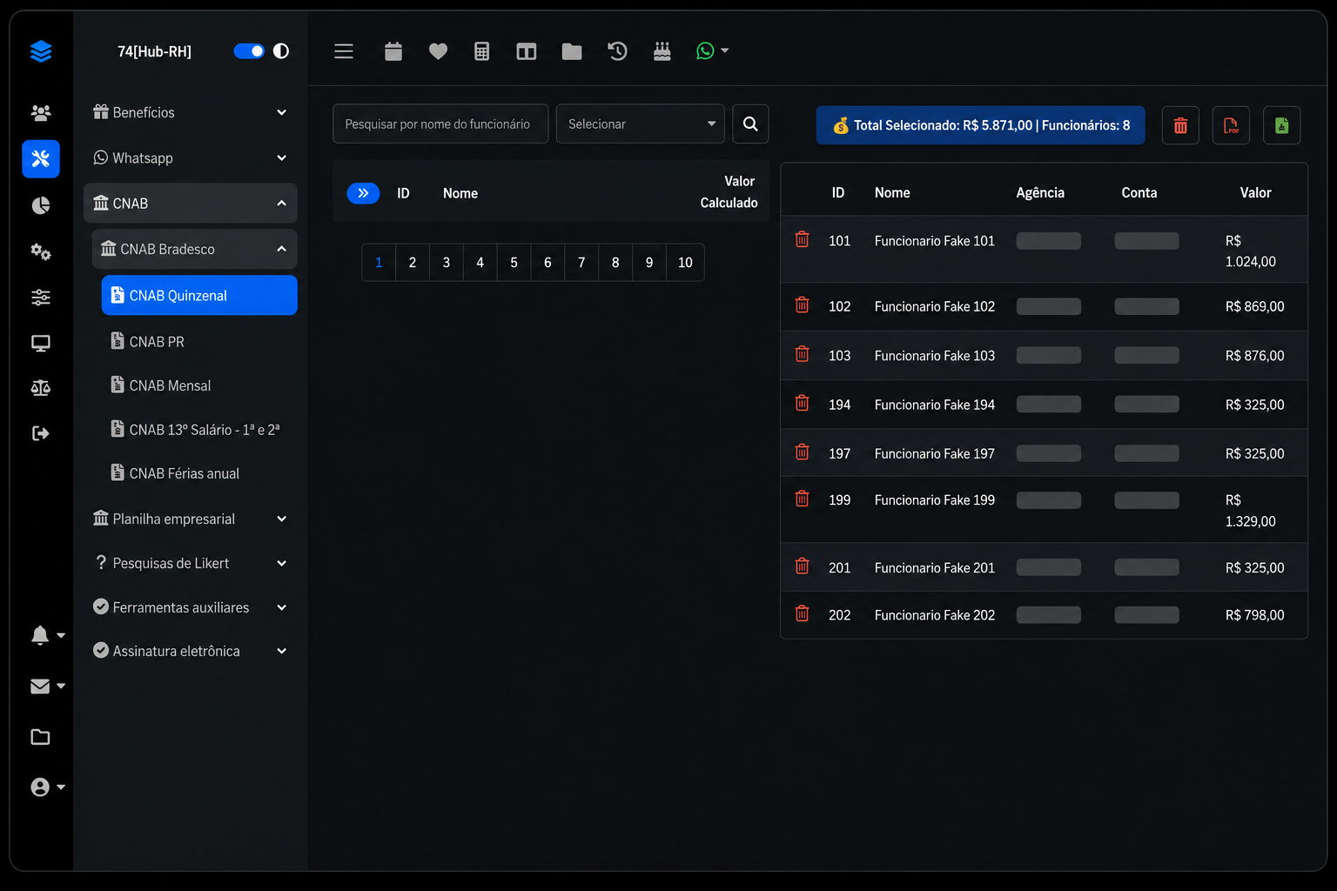Open the users group sidebar icon
This screenshot has width=1337, height=891.
pyautogui.click(x=41, y=112)
